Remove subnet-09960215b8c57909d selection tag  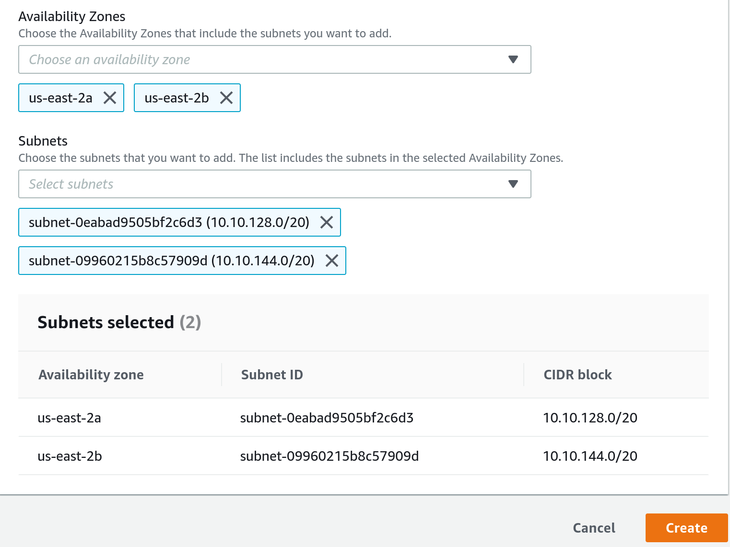click(x=332, y=261)
